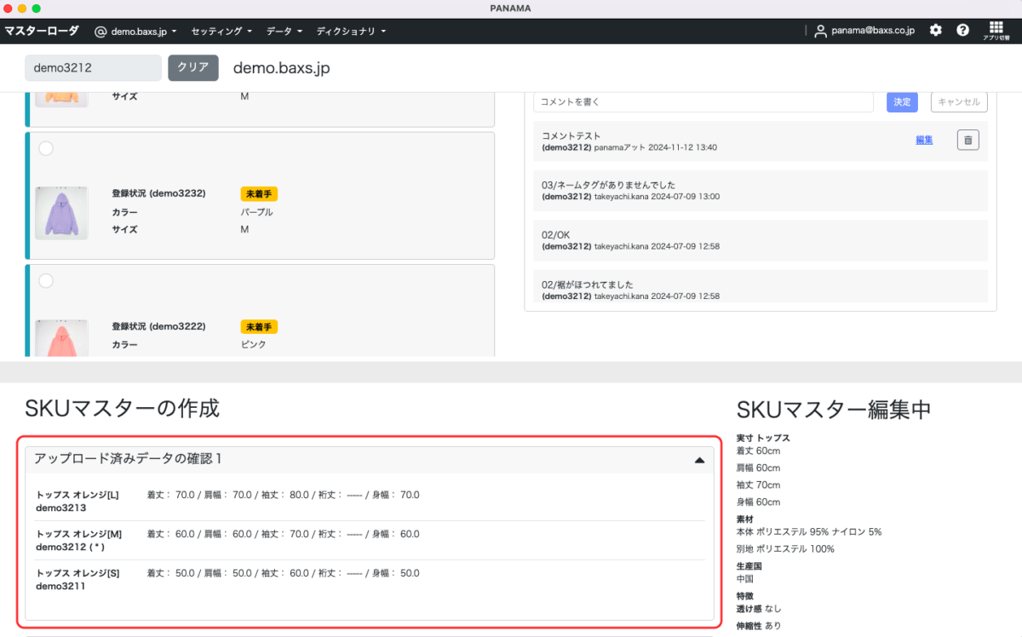Click the help question mark icon

coord(962,31)
